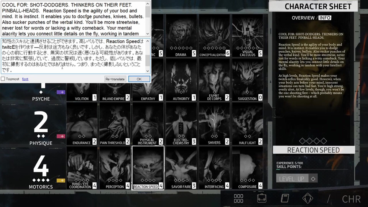Screen dimensions: 368x207
Task: Select the PHYSIQUE attribute value 2
Action: [41, 122]
